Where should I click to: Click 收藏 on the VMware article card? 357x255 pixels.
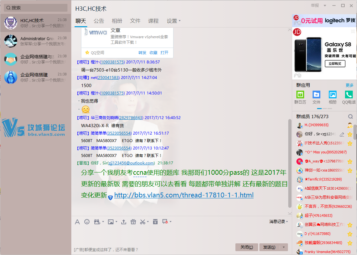(153, 53)
